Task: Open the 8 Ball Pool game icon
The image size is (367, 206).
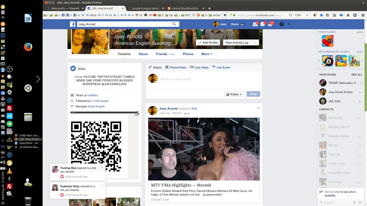Action: pos(327,61)
